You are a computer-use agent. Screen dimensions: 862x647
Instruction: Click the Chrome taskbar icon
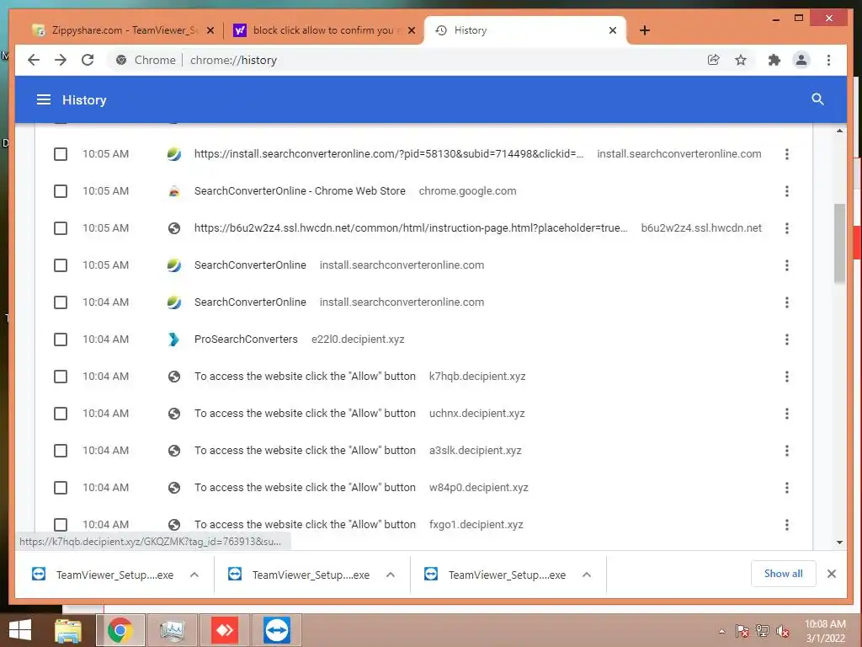click(x=120, y=630)
